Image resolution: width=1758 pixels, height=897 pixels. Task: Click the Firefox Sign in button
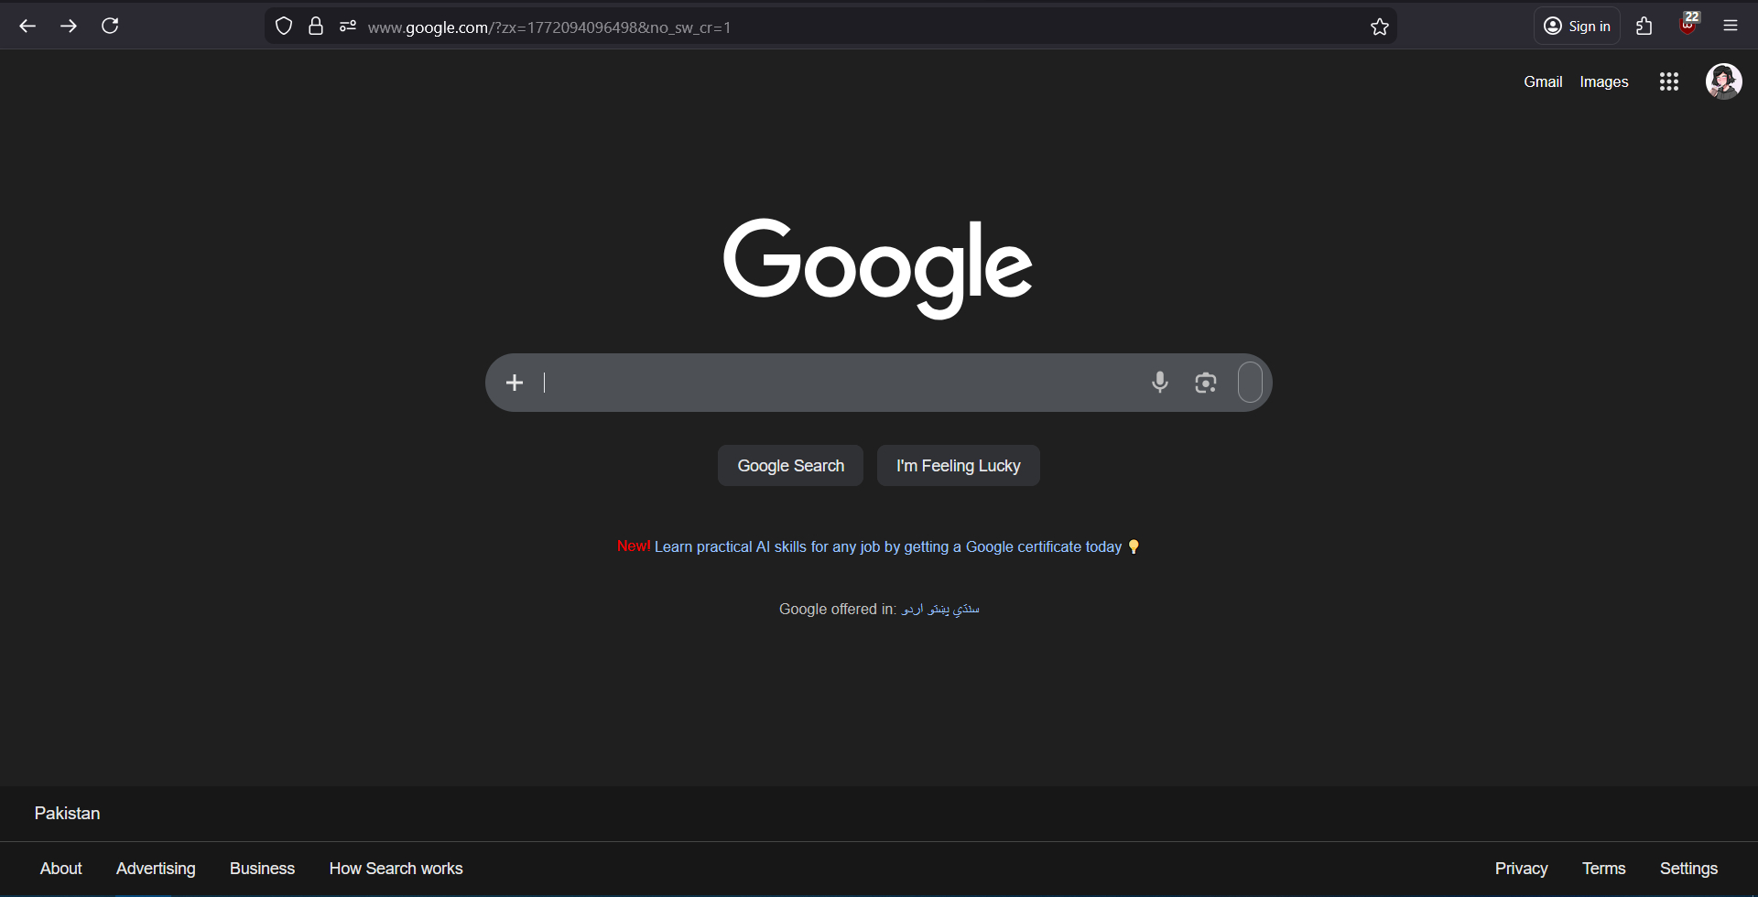[1577, 26]
